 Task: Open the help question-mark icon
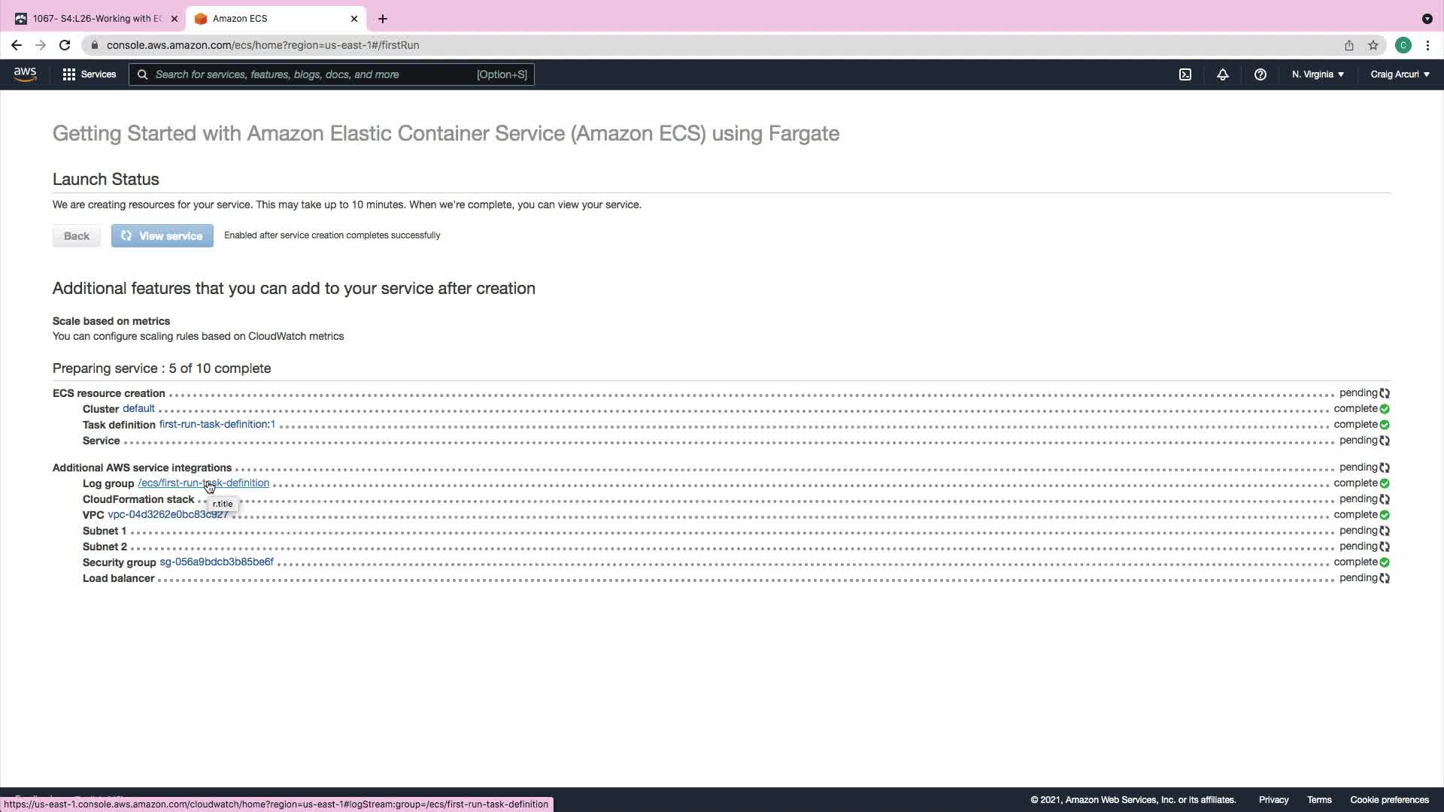(x=1260, y=74)
